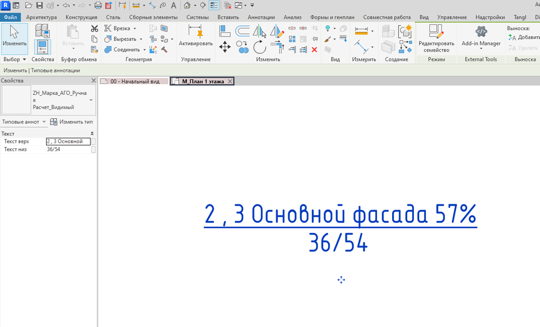Expand the Вырезать dropdown
This screenshot has height=327, width=540.
(141, 39)
